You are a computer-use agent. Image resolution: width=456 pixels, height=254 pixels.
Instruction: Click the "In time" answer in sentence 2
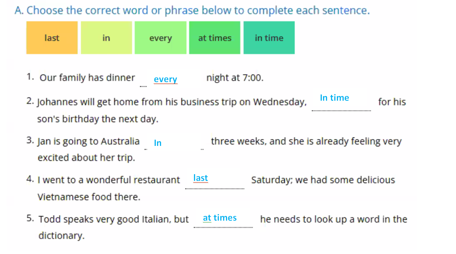(x=334, y=98)
